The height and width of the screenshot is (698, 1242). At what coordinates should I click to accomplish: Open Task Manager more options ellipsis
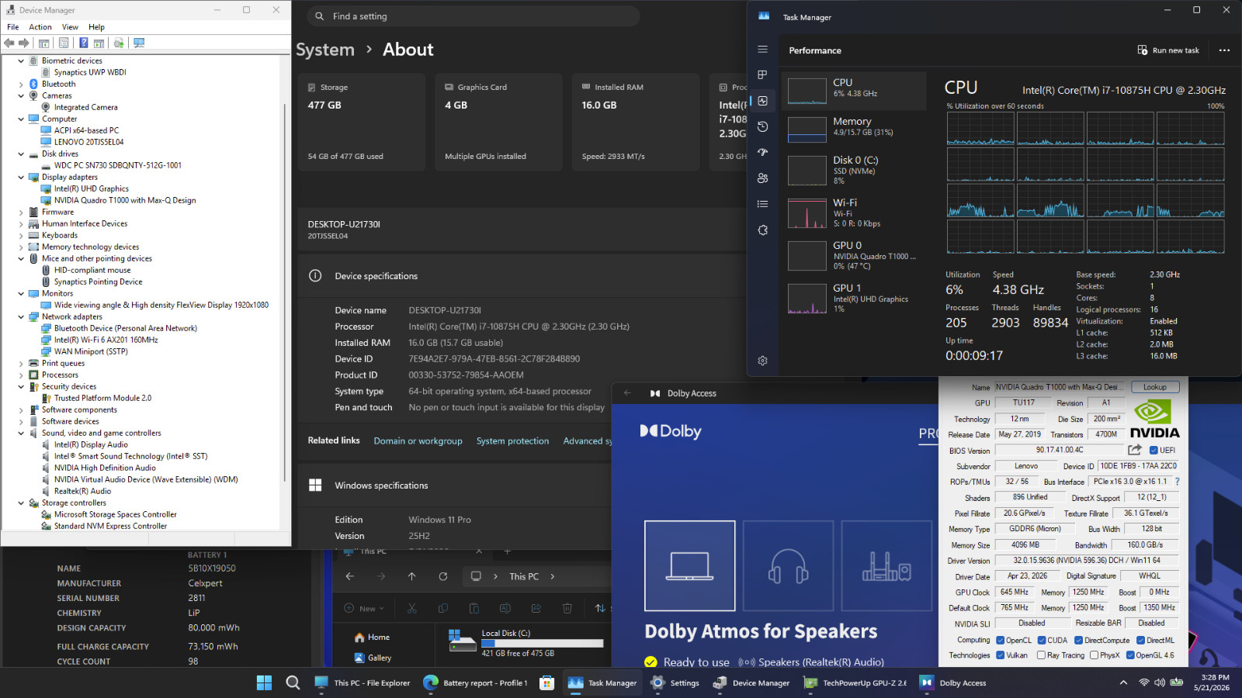[1224, 50]
